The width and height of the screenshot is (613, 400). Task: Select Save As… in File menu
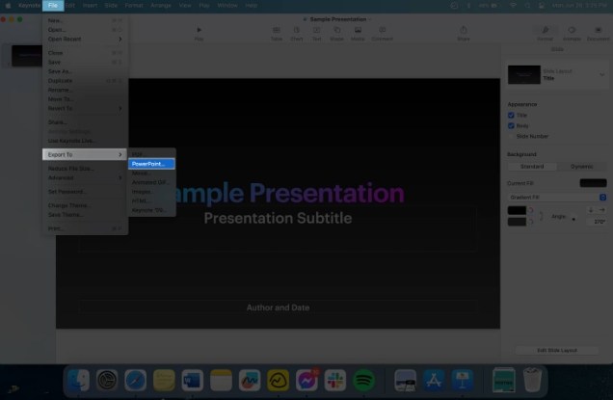85,71
